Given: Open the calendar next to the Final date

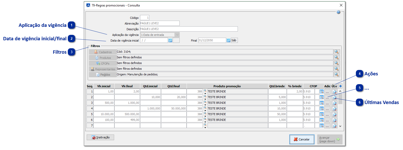Looking at the screenshot, I should tap(229, 40).
